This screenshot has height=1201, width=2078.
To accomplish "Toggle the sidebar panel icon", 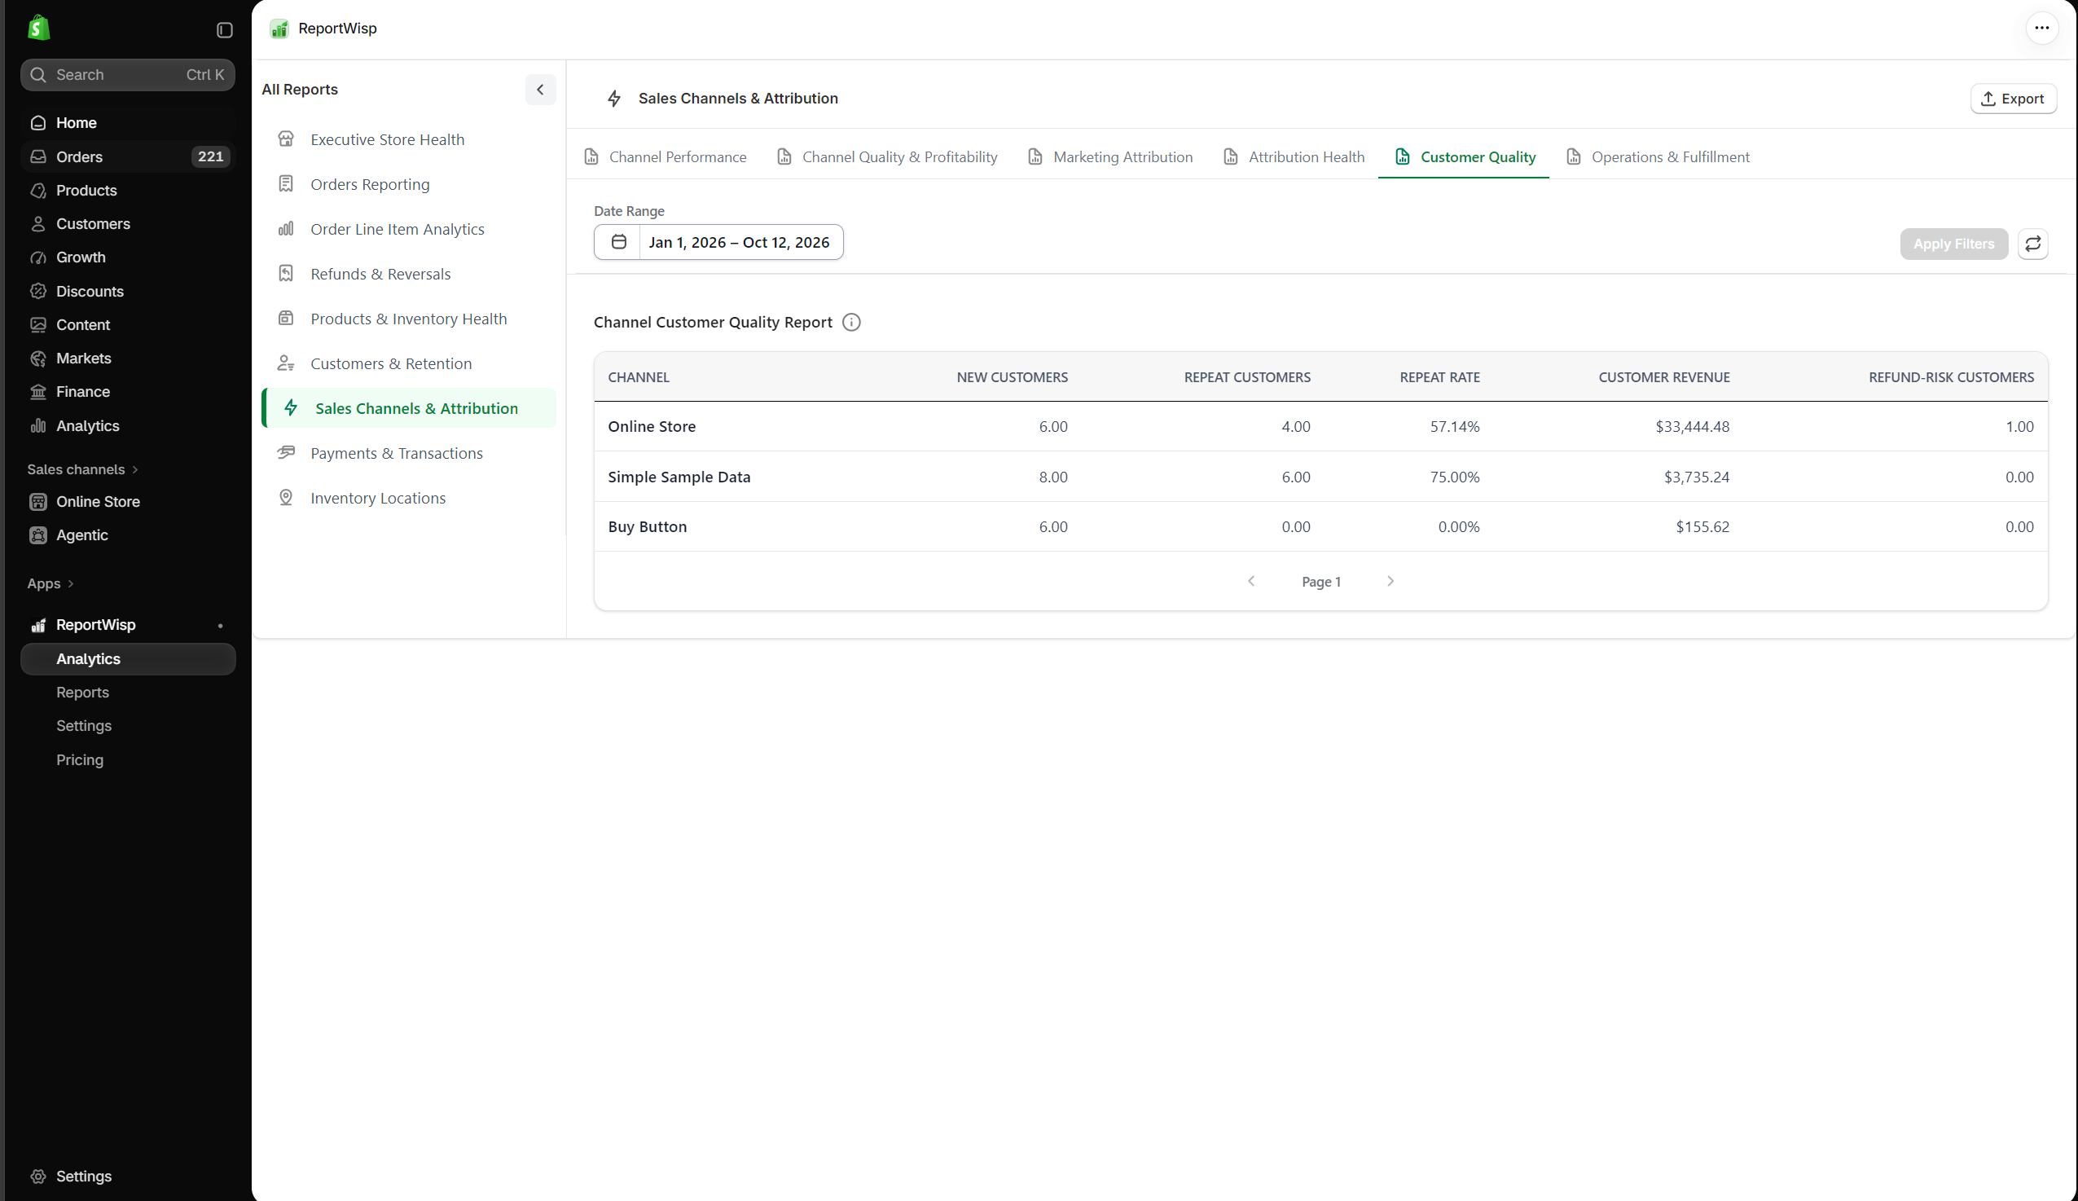I will 224,29.
